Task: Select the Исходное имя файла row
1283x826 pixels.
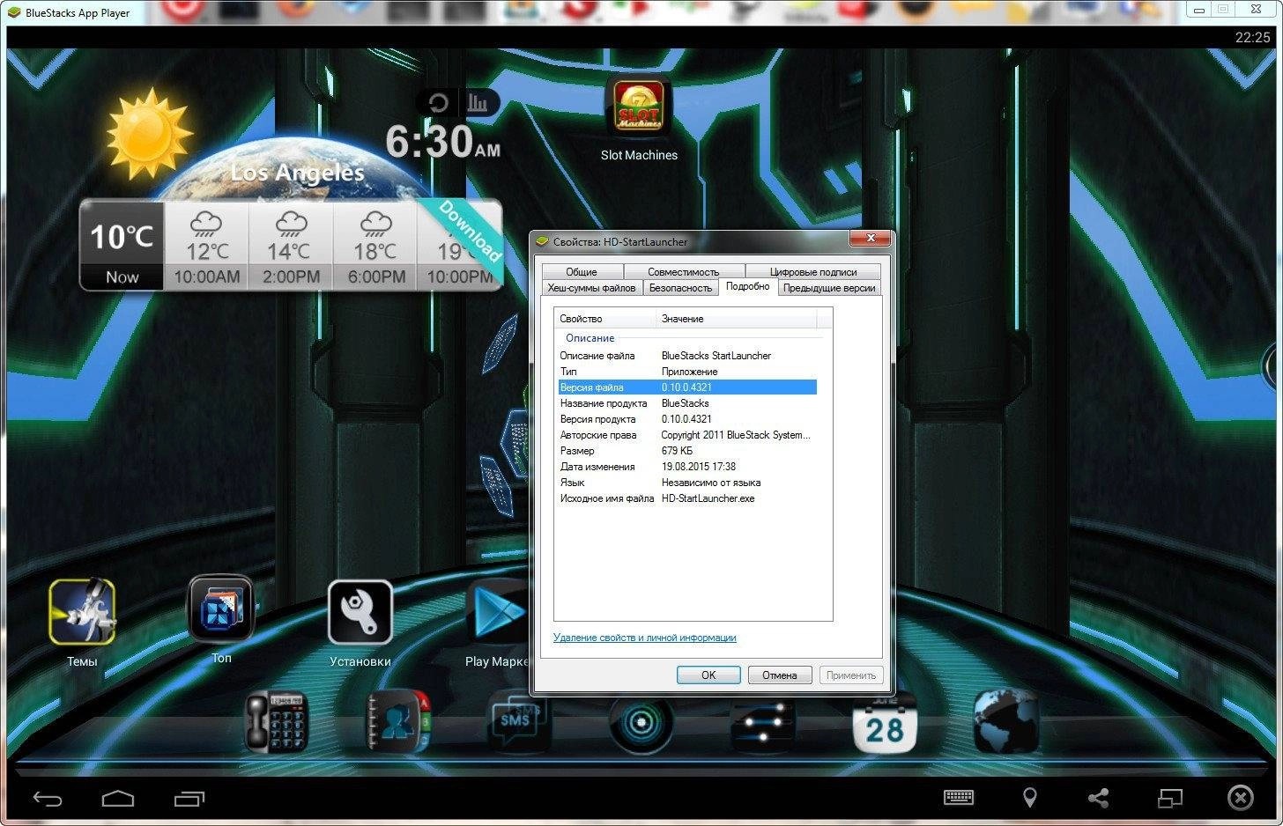Action: (687, 498)
